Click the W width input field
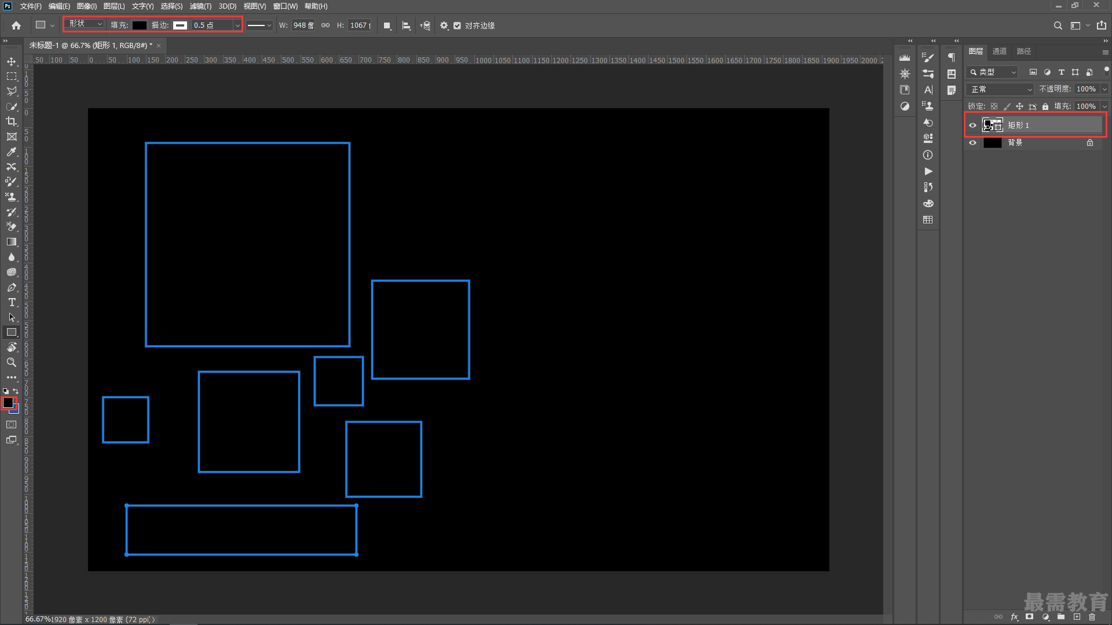Viewport: 1112px width, 625px height. pyautogui.click(x=303, y=25)
